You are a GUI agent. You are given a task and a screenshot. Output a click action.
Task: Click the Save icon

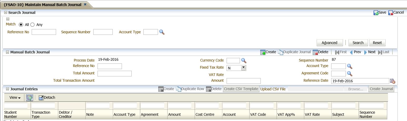tap(376, 13)
